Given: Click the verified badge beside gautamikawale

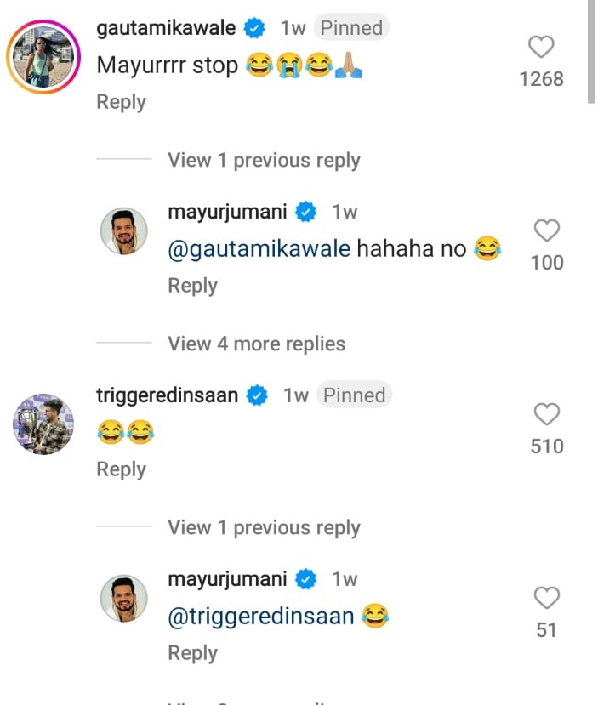Looking at the screenshot, I should [253, 28].
